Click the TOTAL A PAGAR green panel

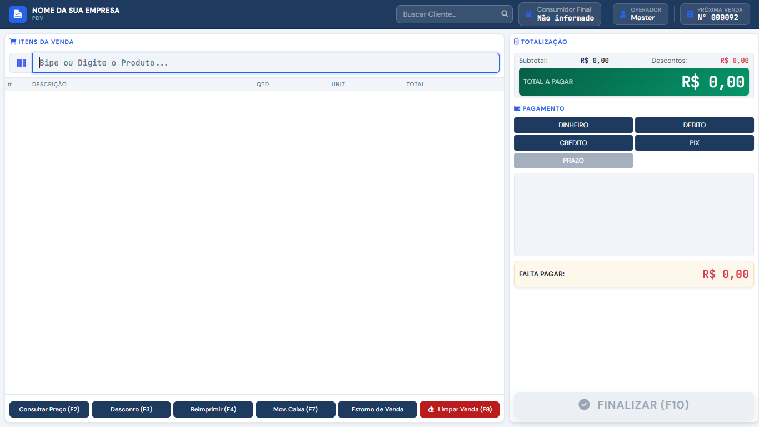tap(634, 82)
